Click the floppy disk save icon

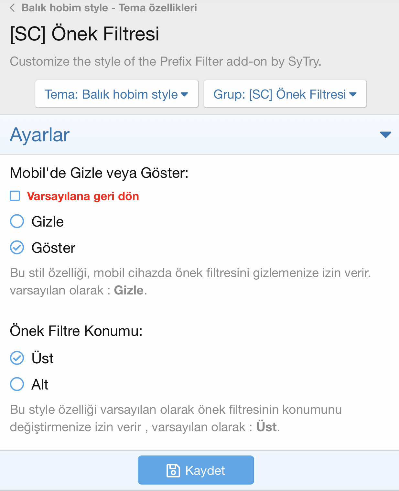[x=173, y=470]
